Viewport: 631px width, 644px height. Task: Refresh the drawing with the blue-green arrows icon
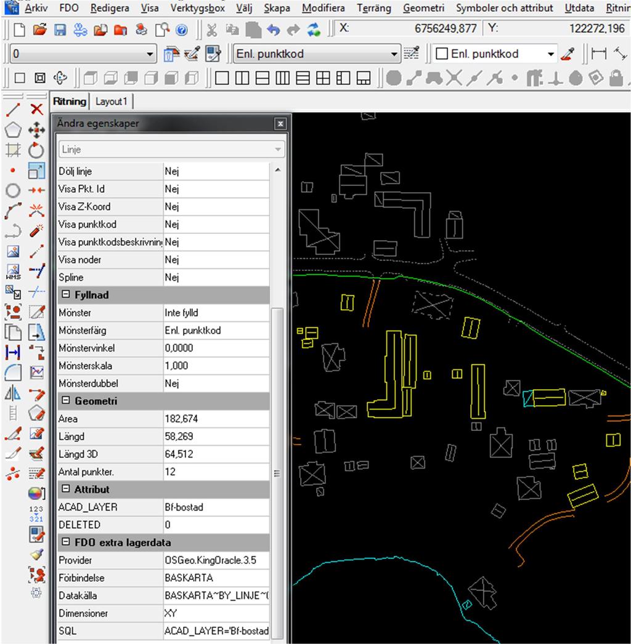(x=314, y=30)
